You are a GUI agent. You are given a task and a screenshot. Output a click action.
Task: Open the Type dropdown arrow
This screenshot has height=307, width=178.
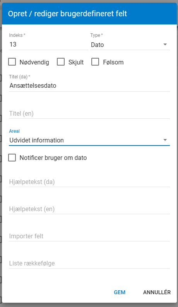(x=165, y=45)
